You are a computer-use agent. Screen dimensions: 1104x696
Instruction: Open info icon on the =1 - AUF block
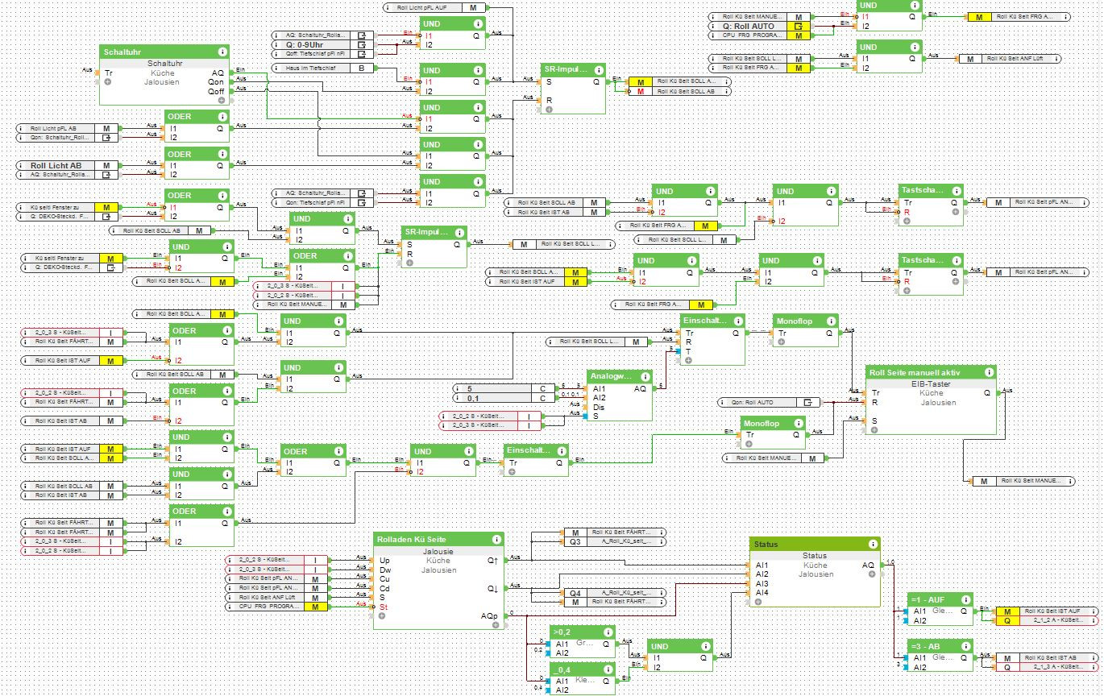coord(965,600)
